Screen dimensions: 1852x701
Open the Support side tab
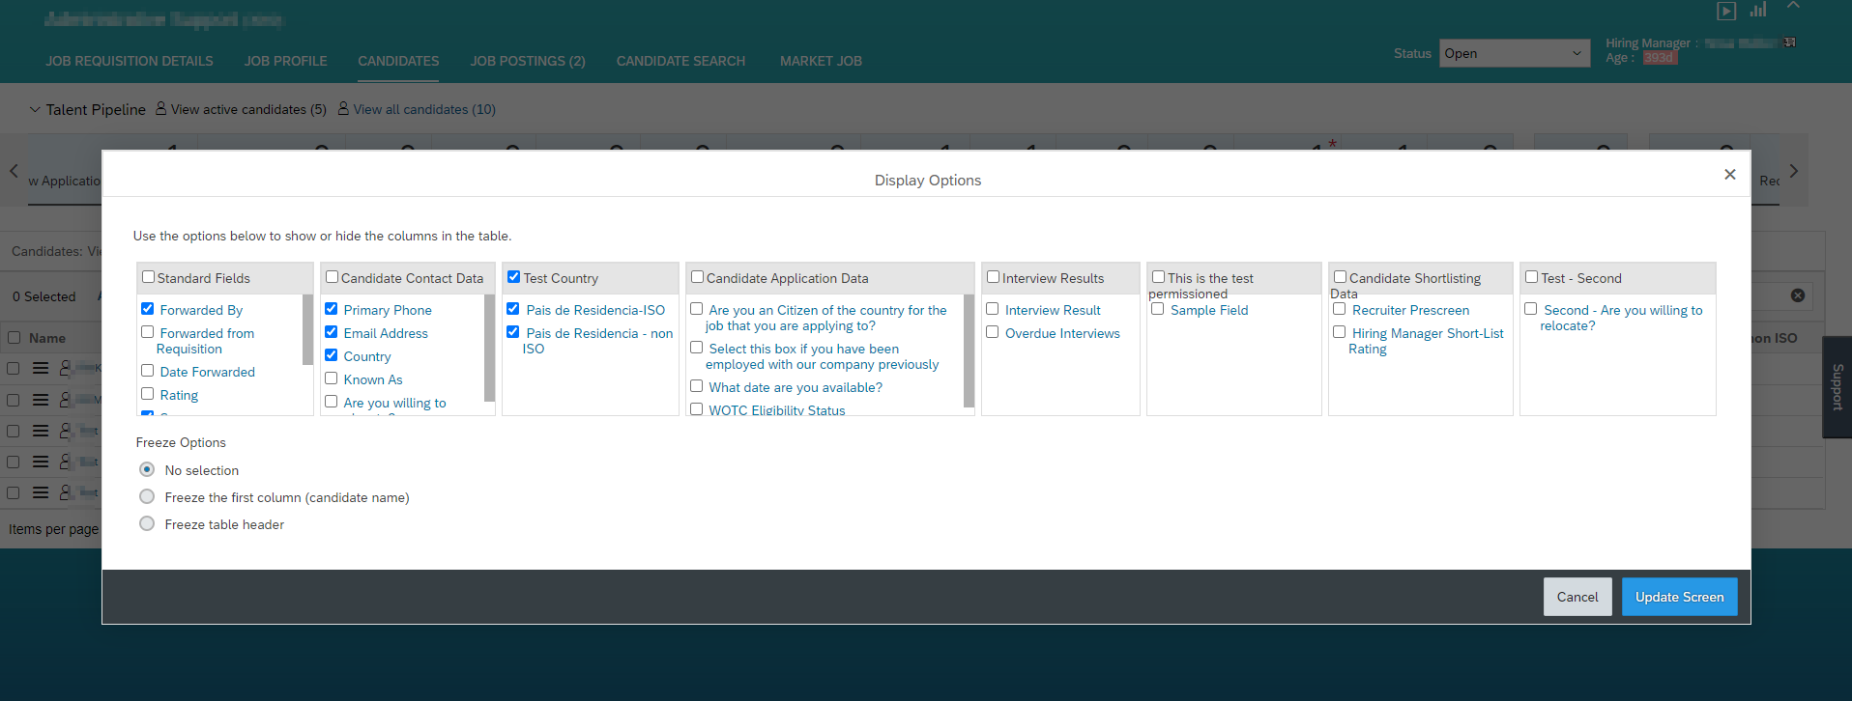pyautogui.click(x=1837, y=386)
